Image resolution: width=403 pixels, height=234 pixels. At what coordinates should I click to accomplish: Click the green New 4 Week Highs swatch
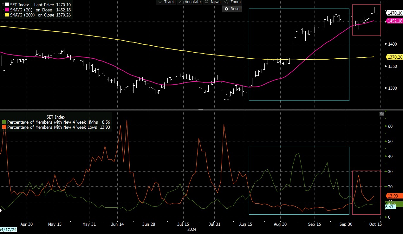coord(4,122)
